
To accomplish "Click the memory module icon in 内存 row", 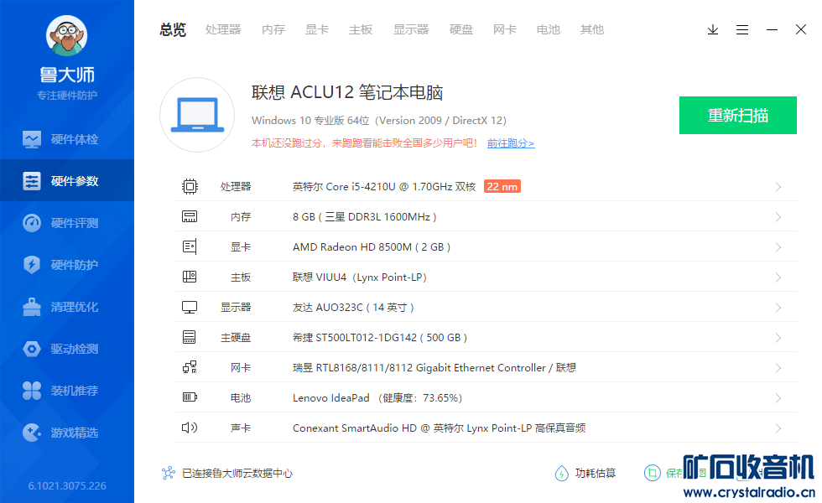I will [190, 217].
